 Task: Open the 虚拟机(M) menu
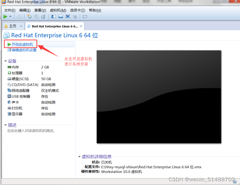click(58, 10)
